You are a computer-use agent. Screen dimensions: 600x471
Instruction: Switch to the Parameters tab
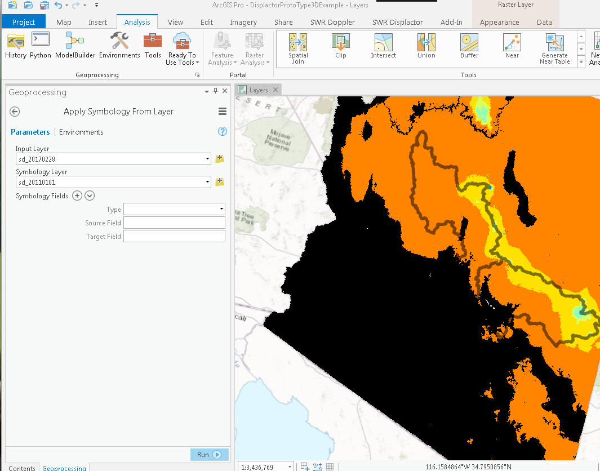(30, 132)
